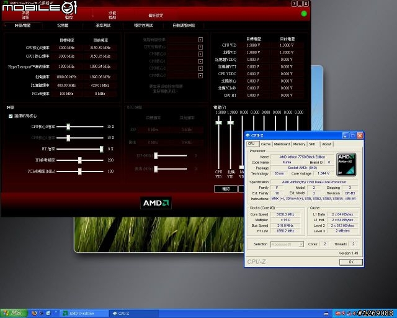Select the CPU tab in CPU-Z
This screenshot has height=318, width=397.
tap(252, 144)
